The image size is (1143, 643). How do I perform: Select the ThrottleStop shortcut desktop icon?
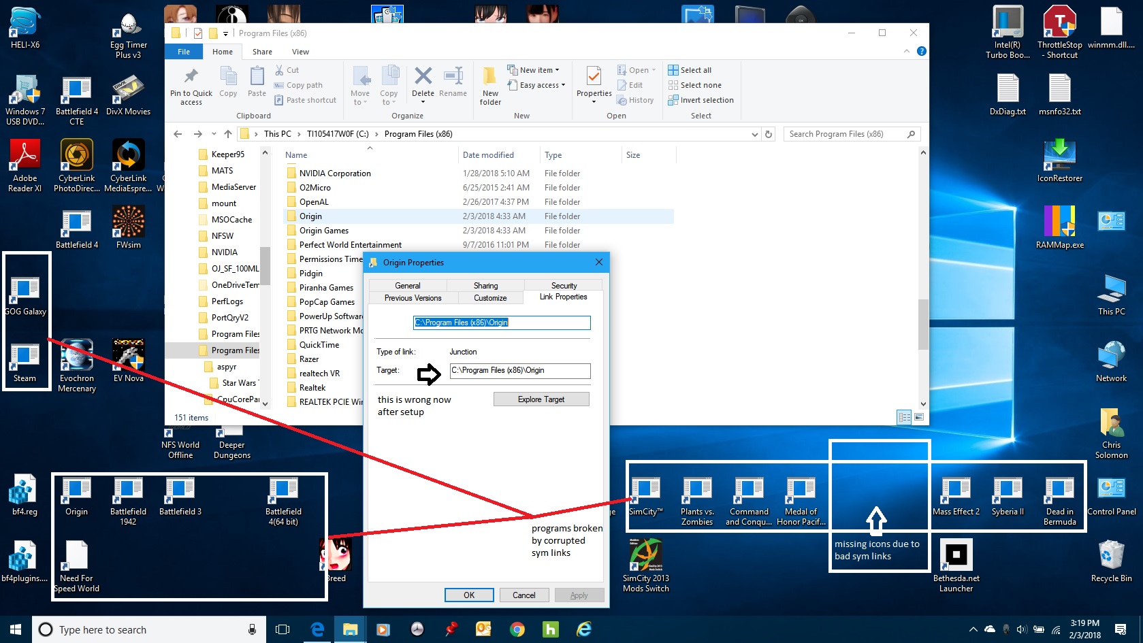(x=1059, y=33)
